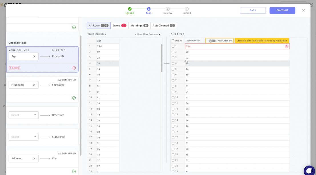Switch to the AutoCleaned tab
The height and width of the screenshot is (175, 316).
pyautogui.click(x=164, y=25)
